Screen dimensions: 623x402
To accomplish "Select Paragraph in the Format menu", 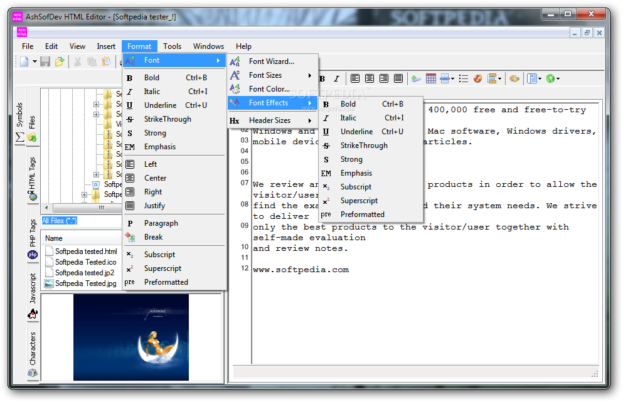I will (x=174, y=223).
